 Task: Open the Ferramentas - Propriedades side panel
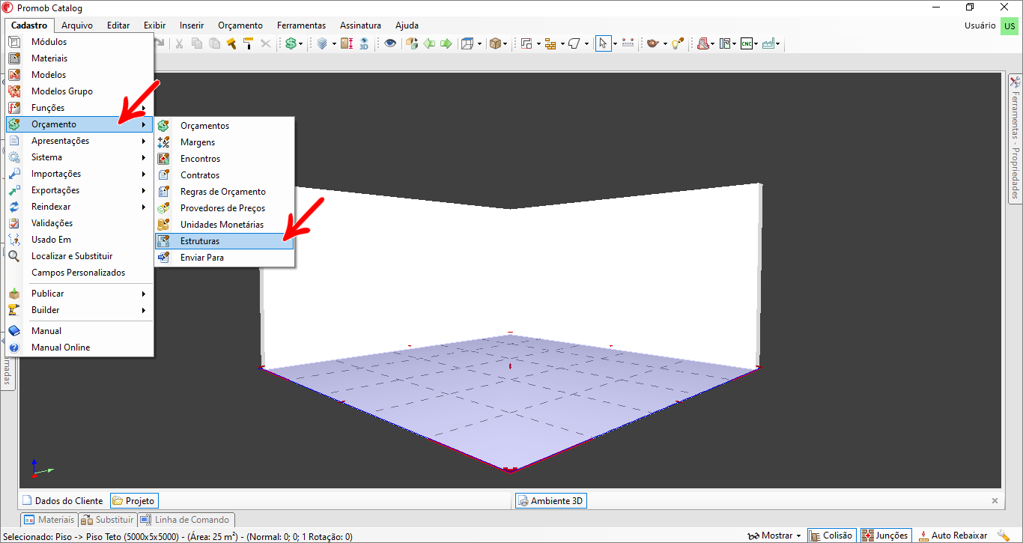[x=1015, y=139]
